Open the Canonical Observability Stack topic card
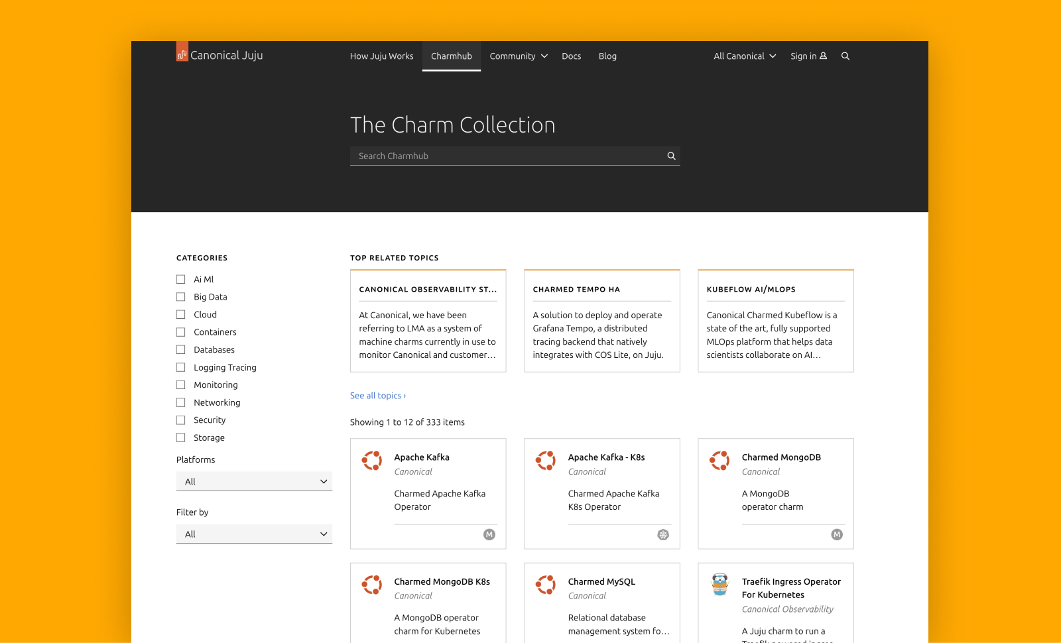Viewport: 1061px width, 643px height. point(428,321)
